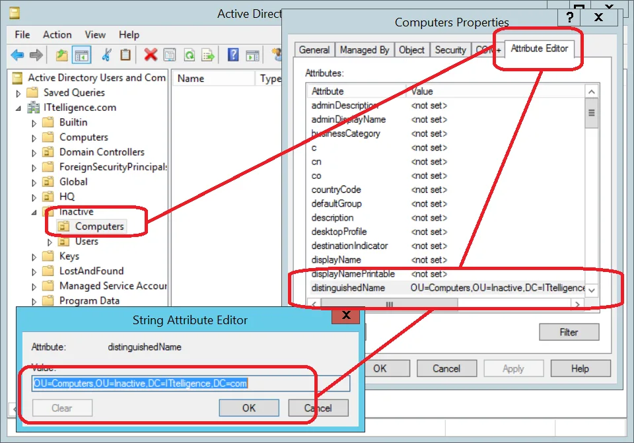Expand the Global OU
Screen dimensions: 634x443
coord(34,183)
